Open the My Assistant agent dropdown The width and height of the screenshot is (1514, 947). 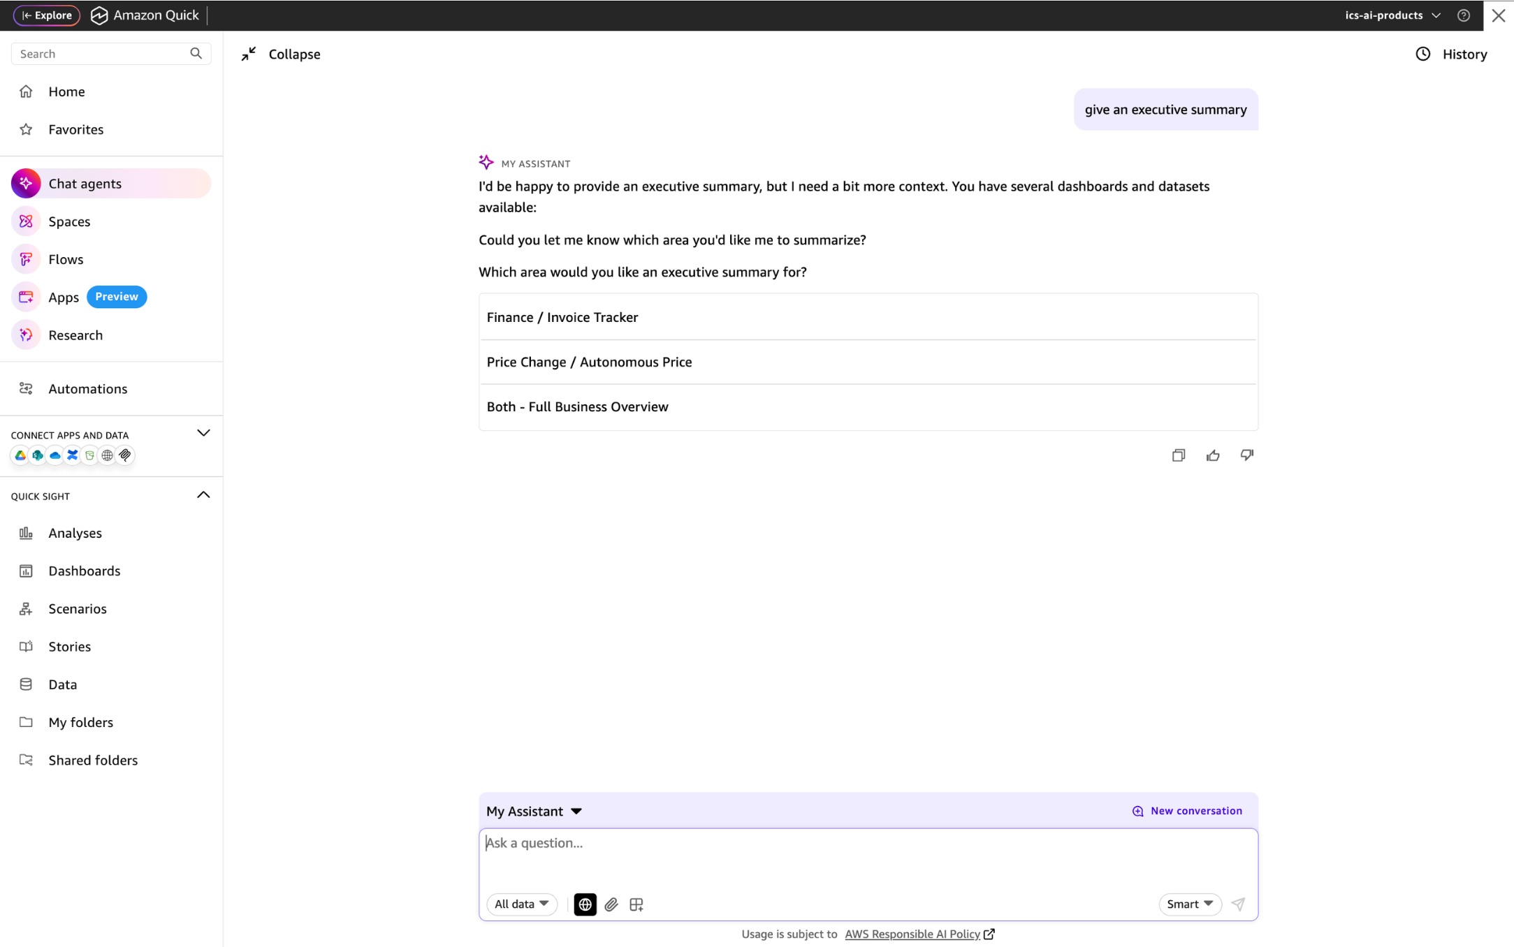pyautogui.click(x=534, y=812)
